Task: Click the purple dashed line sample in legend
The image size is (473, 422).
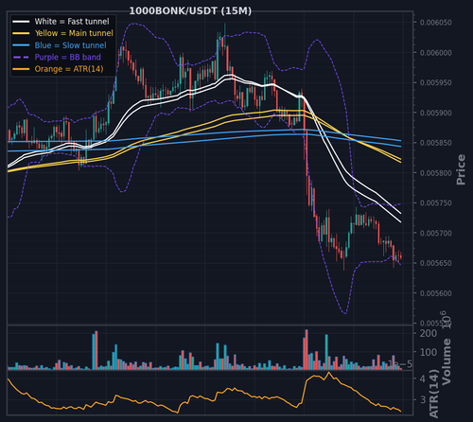Action: 21,57
